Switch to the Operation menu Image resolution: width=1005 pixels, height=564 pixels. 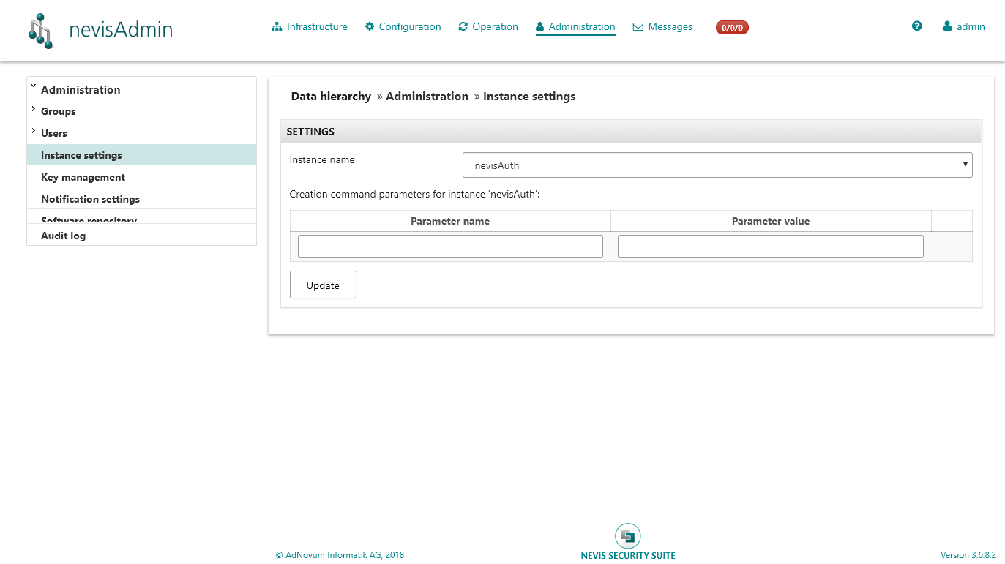[488, 26]
